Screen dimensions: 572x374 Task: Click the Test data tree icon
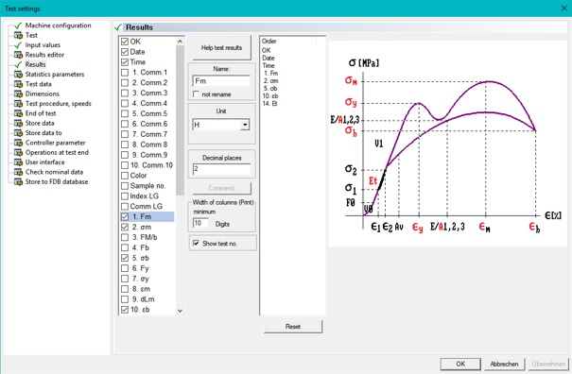[x=18, y=84]
